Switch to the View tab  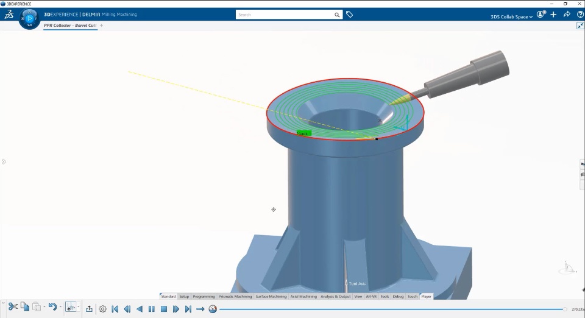click(x=358, y=297)
